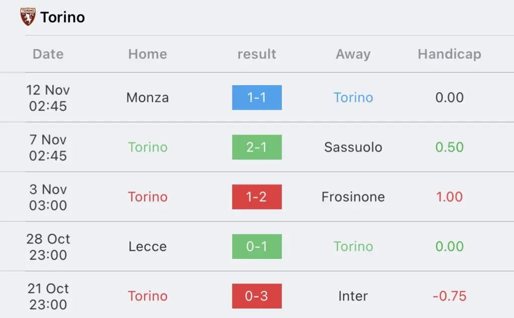Click the result column header
The image size is (514, 318).
(256, 54)
